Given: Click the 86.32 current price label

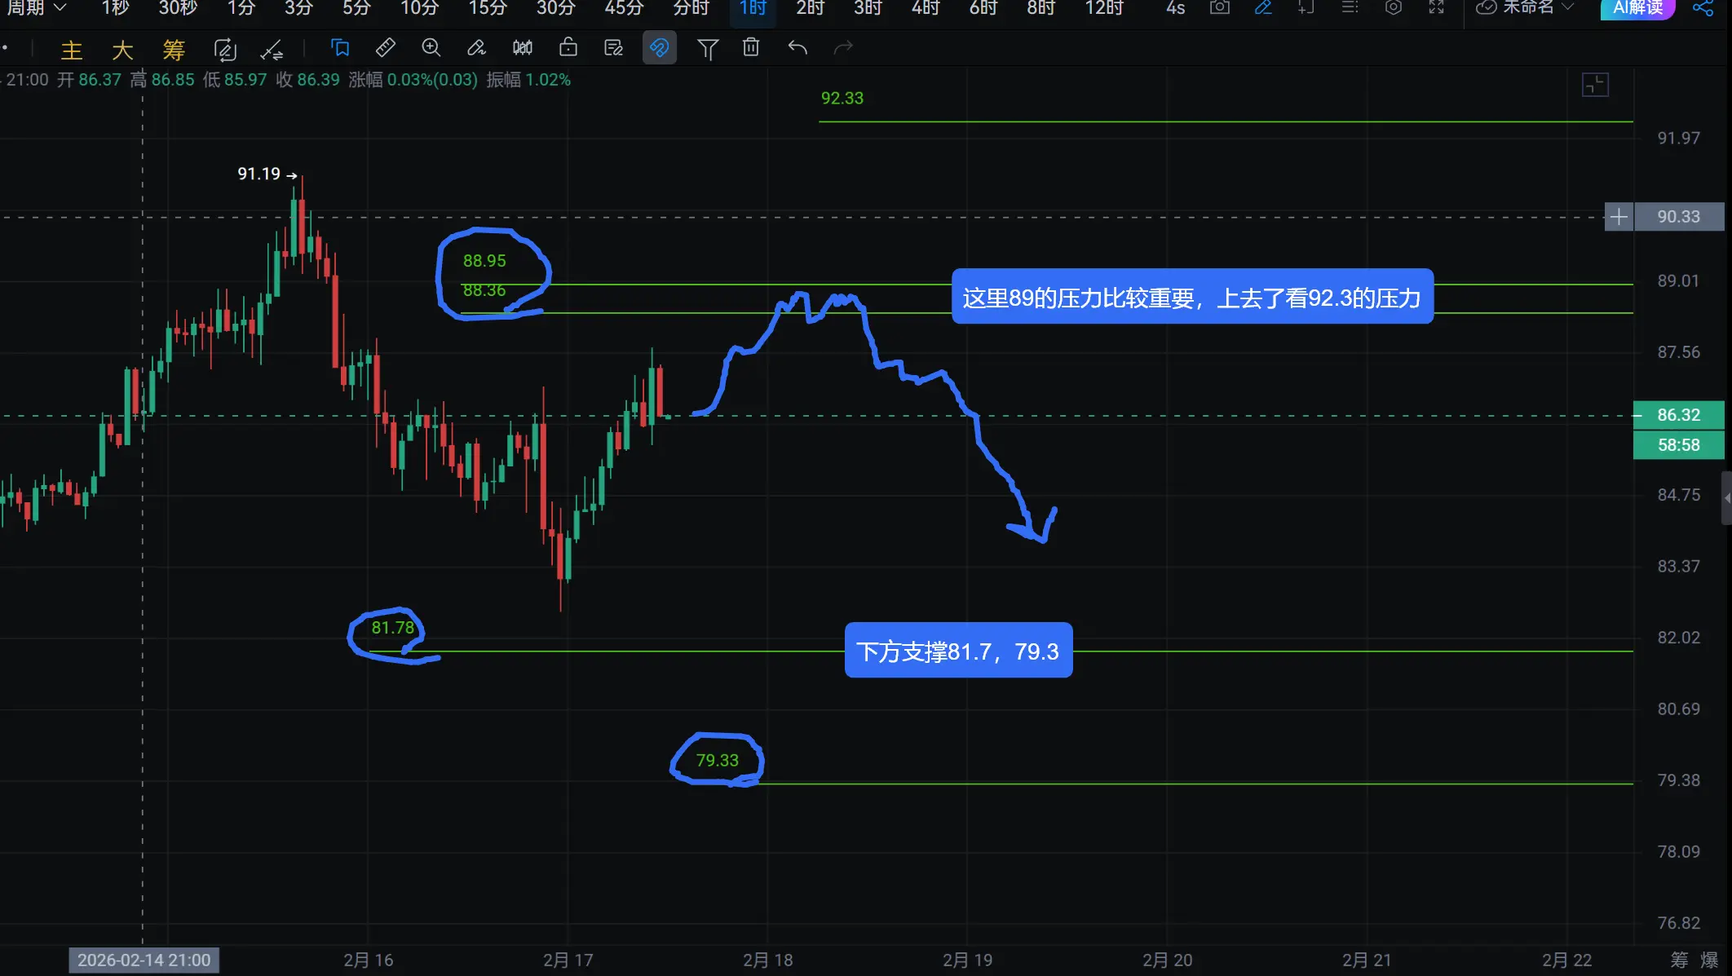Looking at the screenshot, I should pyautogui.click(x=1678, y=415).
